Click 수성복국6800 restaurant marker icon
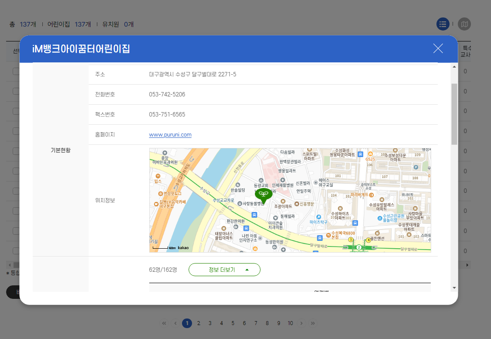This screenshot has width=491, height=339. (329, 235)
